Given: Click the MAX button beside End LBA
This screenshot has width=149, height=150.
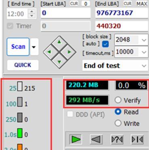Looking at the screenshot, I should click(141, 4).
